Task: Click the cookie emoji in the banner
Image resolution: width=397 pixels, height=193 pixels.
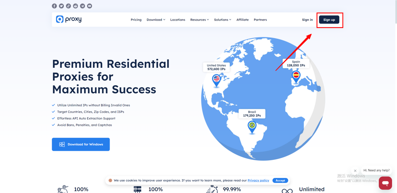Action: point(110,181)
